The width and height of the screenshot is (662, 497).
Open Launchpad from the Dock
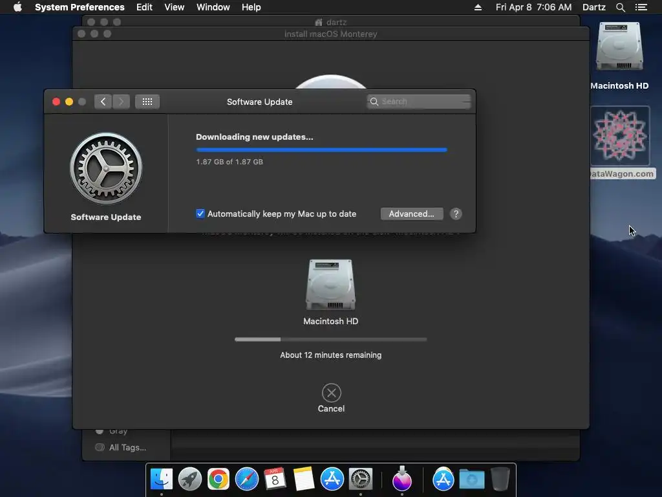[x=190, y=480]
